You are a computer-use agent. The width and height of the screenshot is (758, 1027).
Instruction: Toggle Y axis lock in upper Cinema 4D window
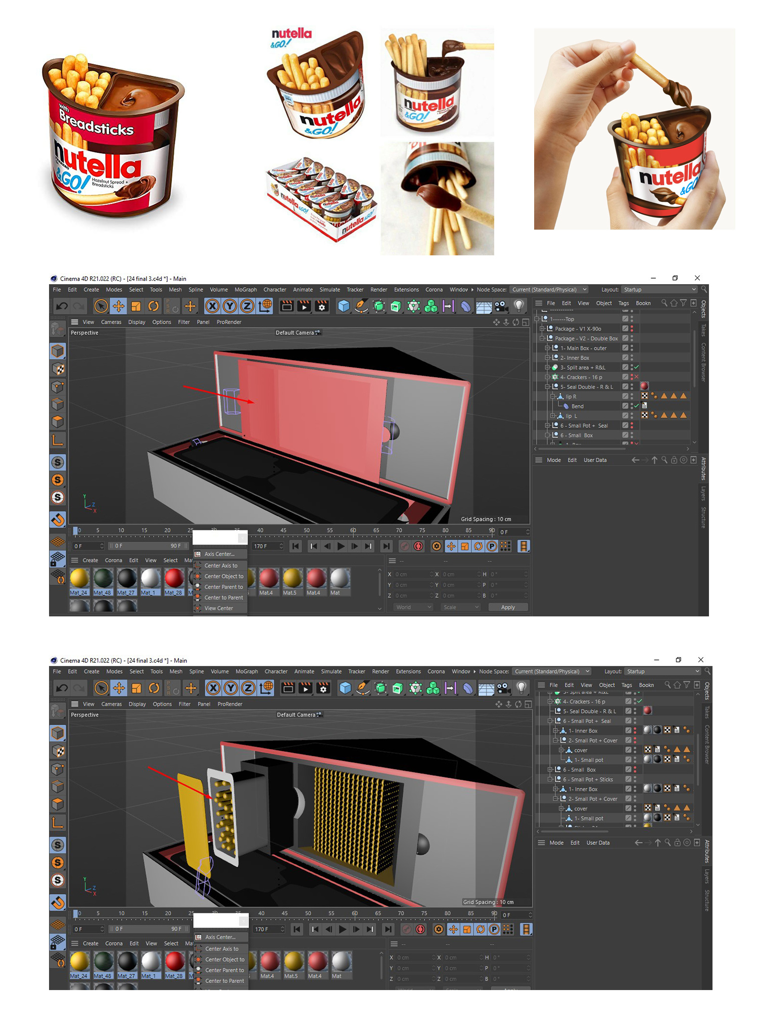point(230,306)
